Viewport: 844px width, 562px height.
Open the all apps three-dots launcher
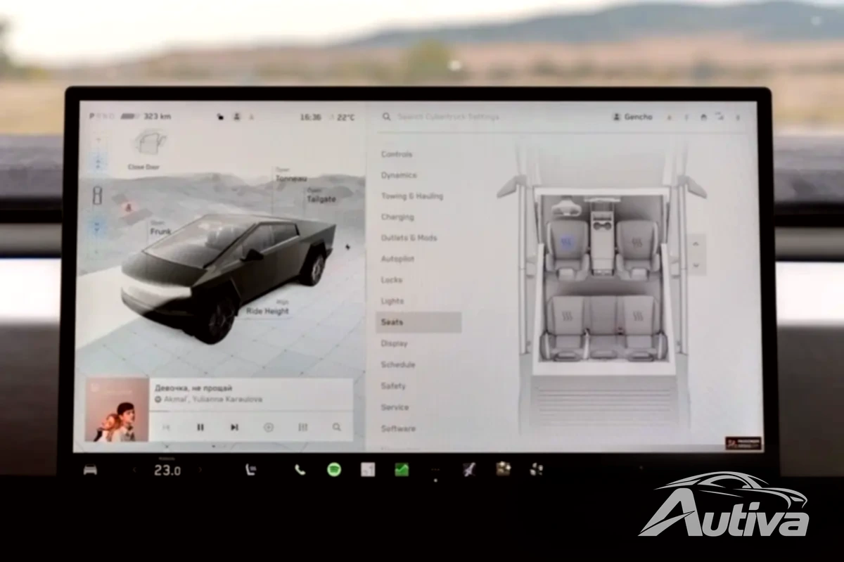tap(435, 470)
